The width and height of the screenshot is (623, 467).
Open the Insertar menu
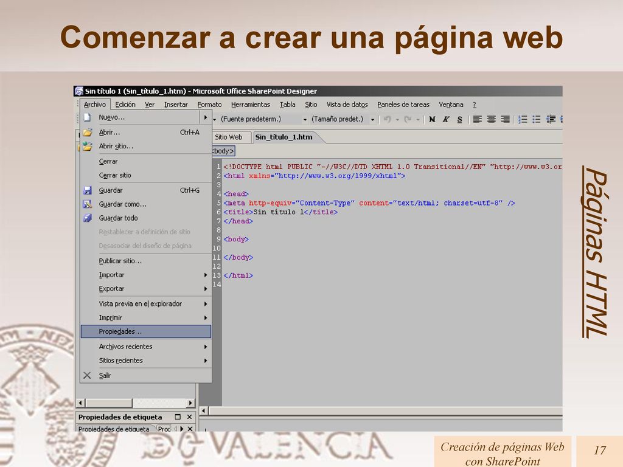click(x=176, y=105)
